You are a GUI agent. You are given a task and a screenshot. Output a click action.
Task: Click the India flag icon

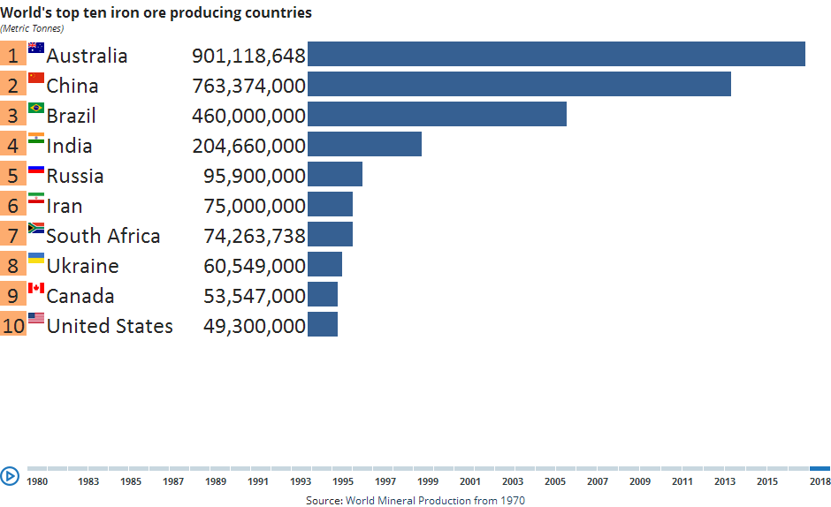tap(36, 139)
